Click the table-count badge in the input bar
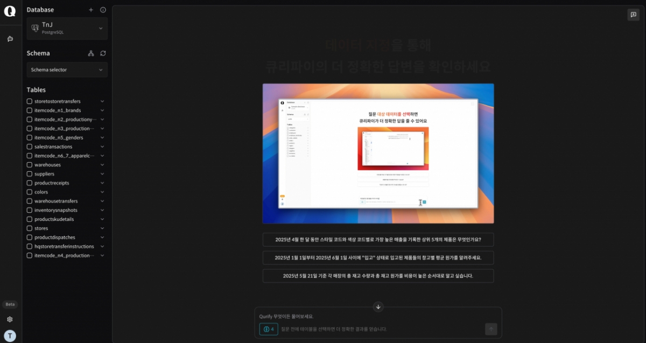646x343 pixels. (x=269, y=329)
